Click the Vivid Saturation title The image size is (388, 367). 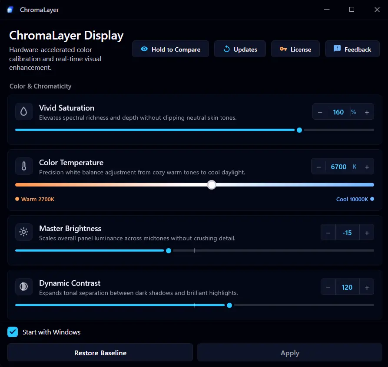(x=66, y=108)
